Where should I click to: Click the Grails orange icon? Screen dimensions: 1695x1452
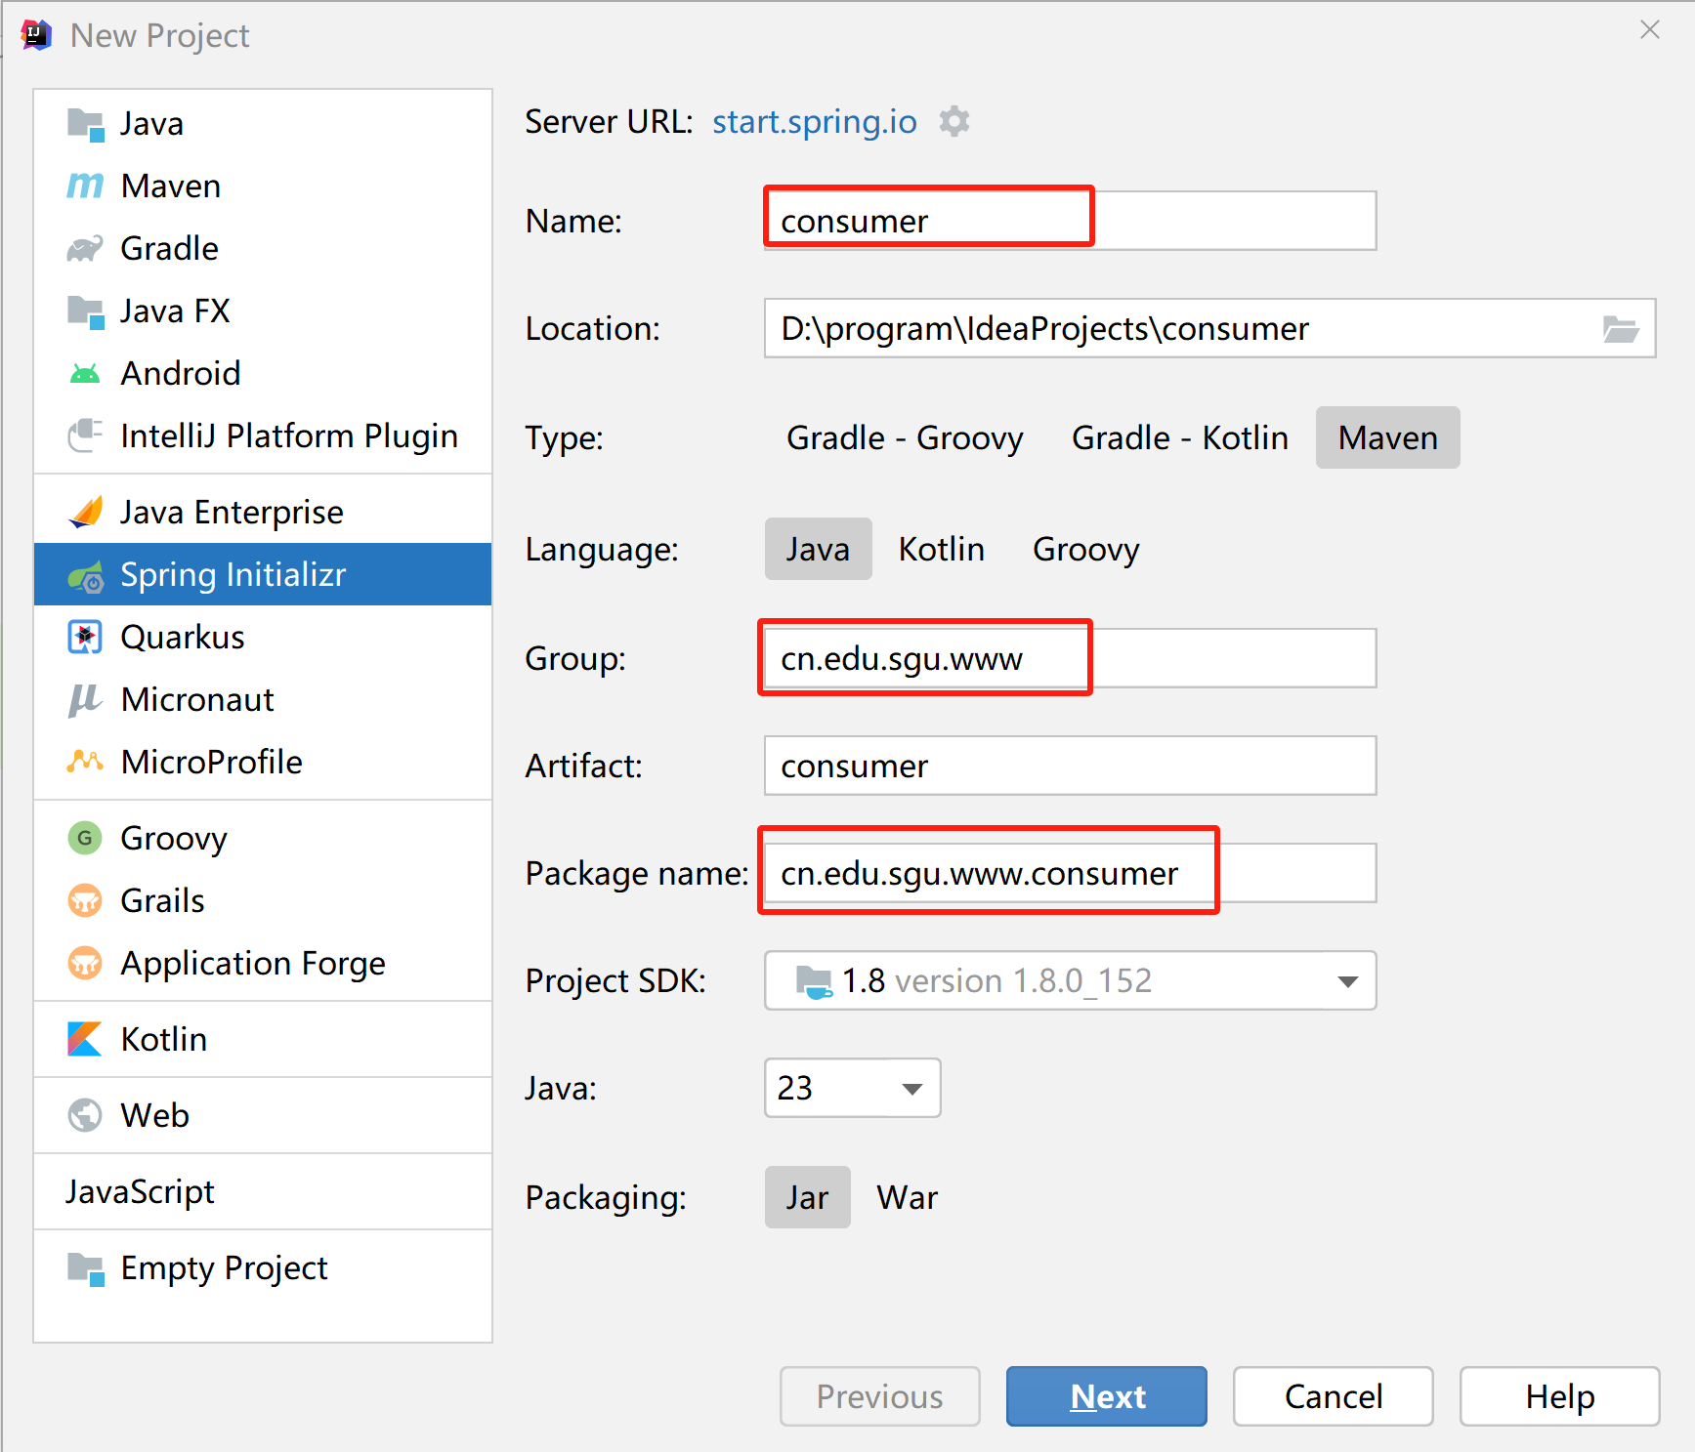point(85,900)
